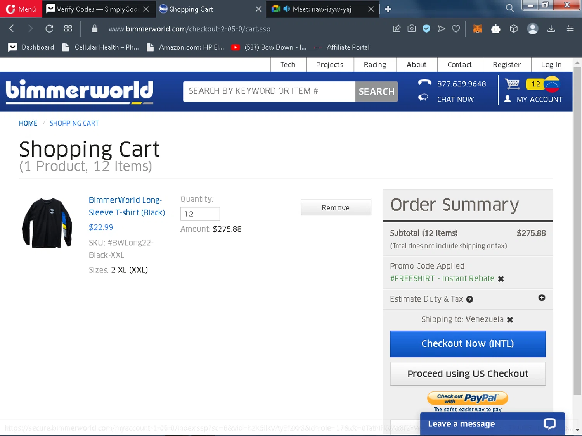The height and width of the screenshot is (436, 582).
Task: Open the speed dial grid icon
Action: [68, 28]
